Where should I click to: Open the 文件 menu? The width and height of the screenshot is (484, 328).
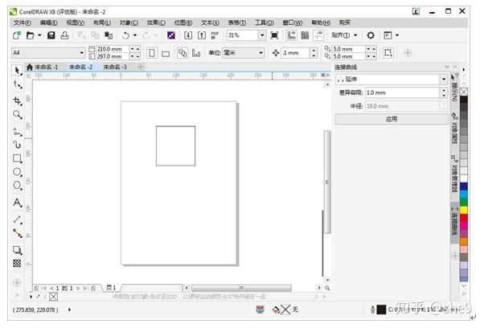[23, 23]
